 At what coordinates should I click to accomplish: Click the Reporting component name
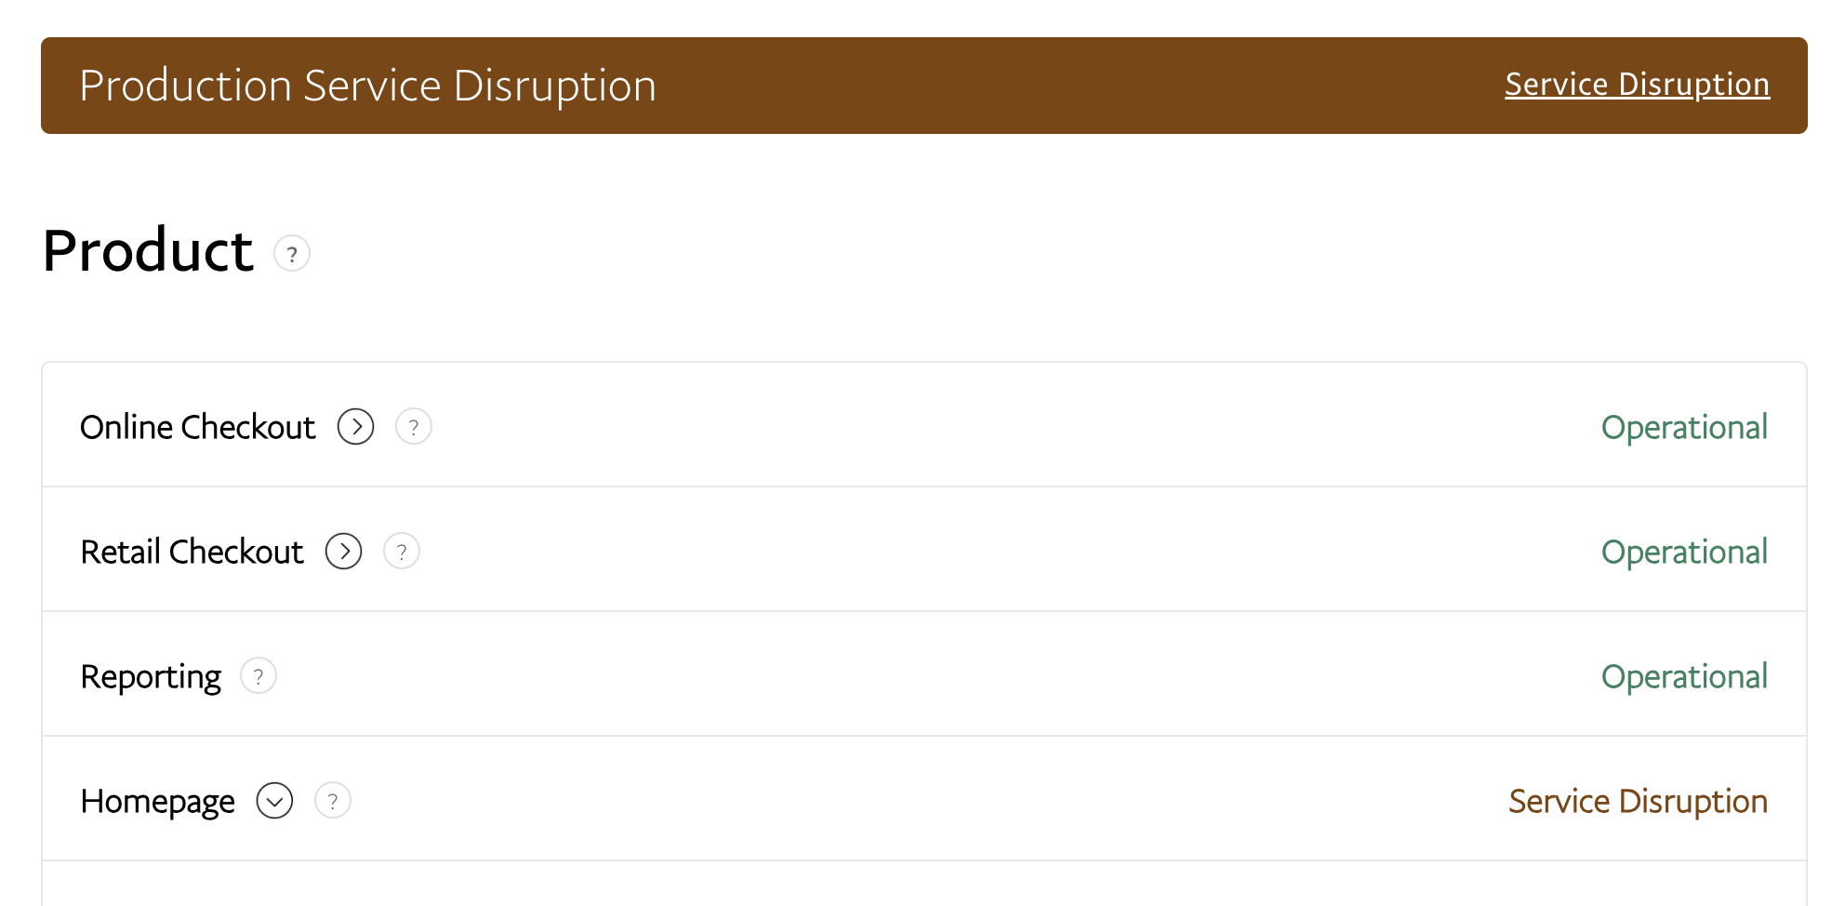click(x=151, y=676)
